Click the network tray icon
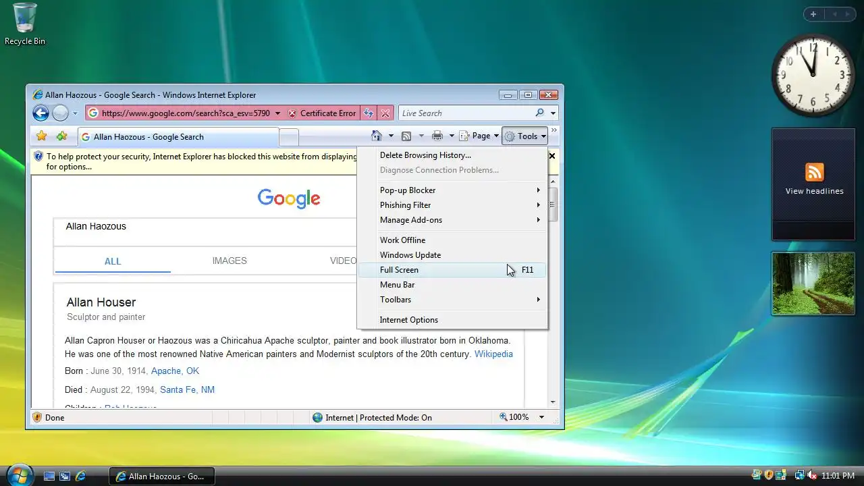This screenshot has width=864, height=486. pyautogui.click(x=800, y=476)
